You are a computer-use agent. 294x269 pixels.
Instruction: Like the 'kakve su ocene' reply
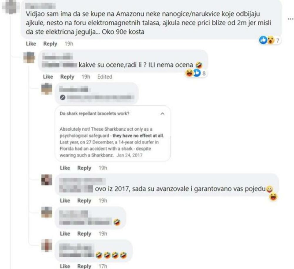(48, 77)
